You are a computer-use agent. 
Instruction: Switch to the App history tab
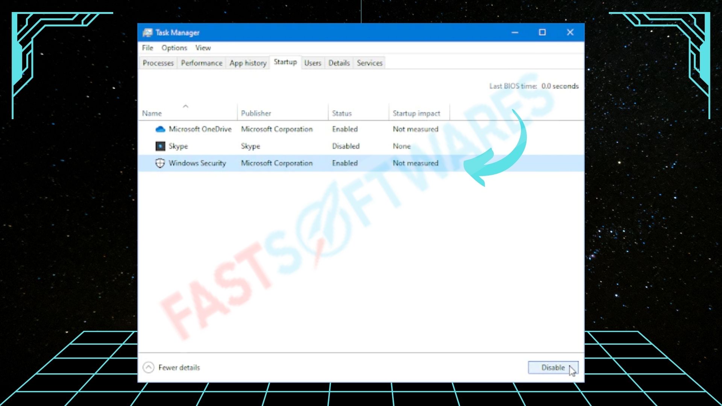[x=248, y=63]
